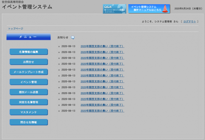Click the お知らせ speech bubble icon
The height and width of the screenshot is (140, 205).
click(73, 38)
